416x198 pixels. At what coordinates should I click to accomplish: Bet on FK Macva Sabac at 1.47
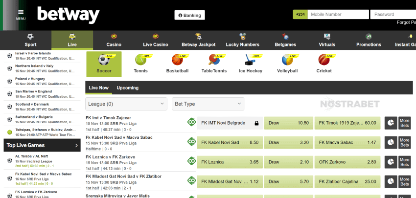(x=347, y=142)
